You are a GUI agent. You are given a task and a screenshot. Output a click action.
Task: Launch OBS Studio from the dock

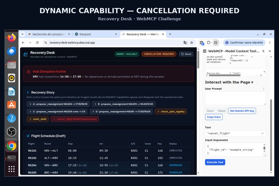[x=11, y=132]
